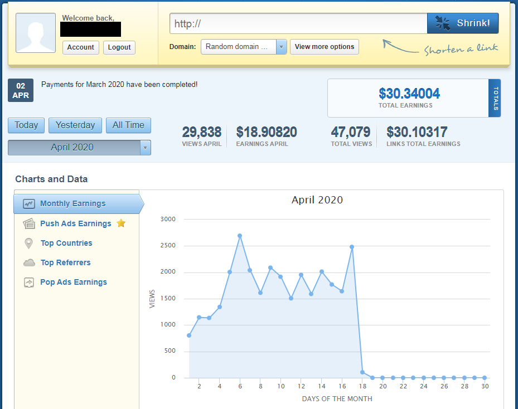Viewport: 518px width, 409px height.
Task: Select Top Countries in the sidebar
Action: point(66,244)
